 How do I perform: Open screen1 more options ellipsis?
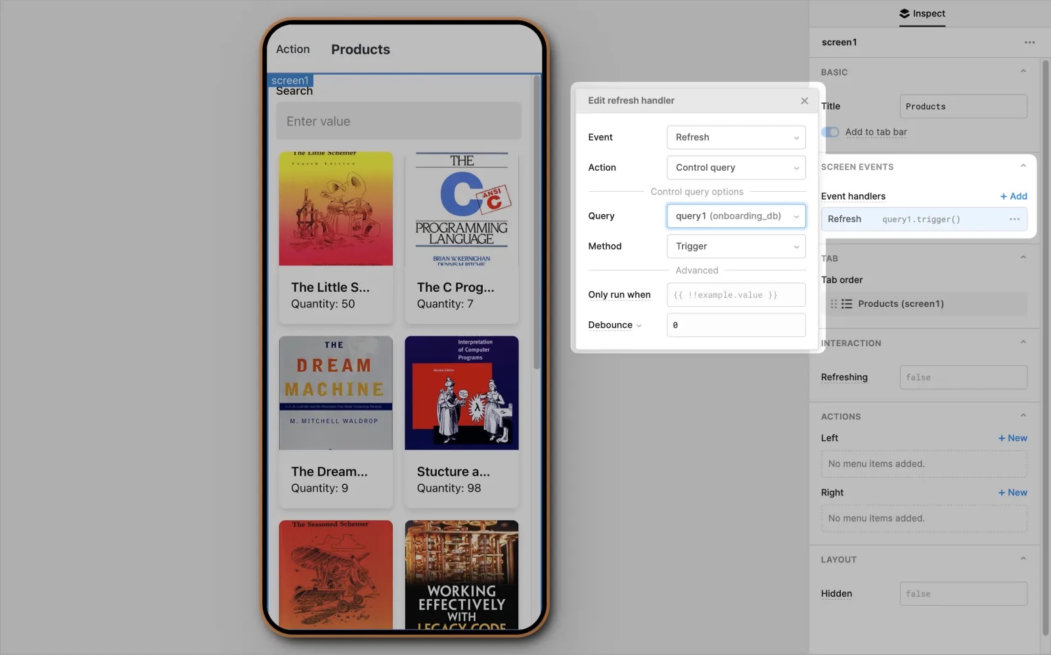(1029, 42)
